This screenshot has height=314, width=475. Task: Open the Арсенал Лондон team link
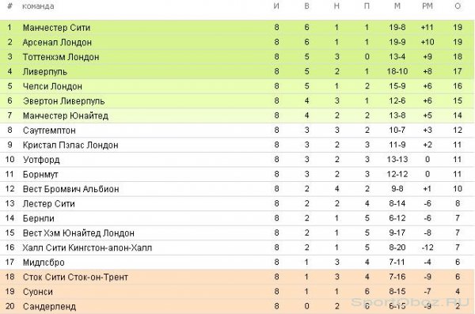57,42
